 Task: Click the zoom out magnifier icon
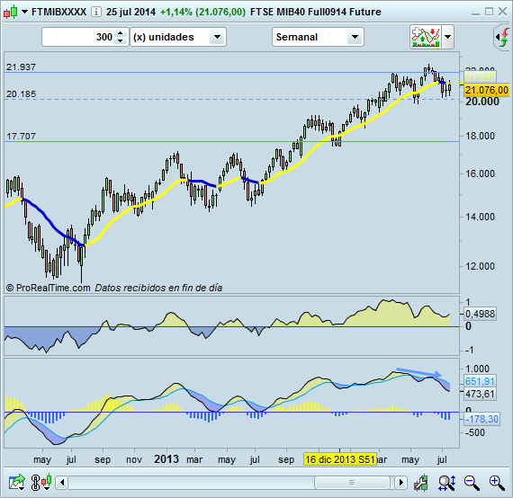click(472, 483)
